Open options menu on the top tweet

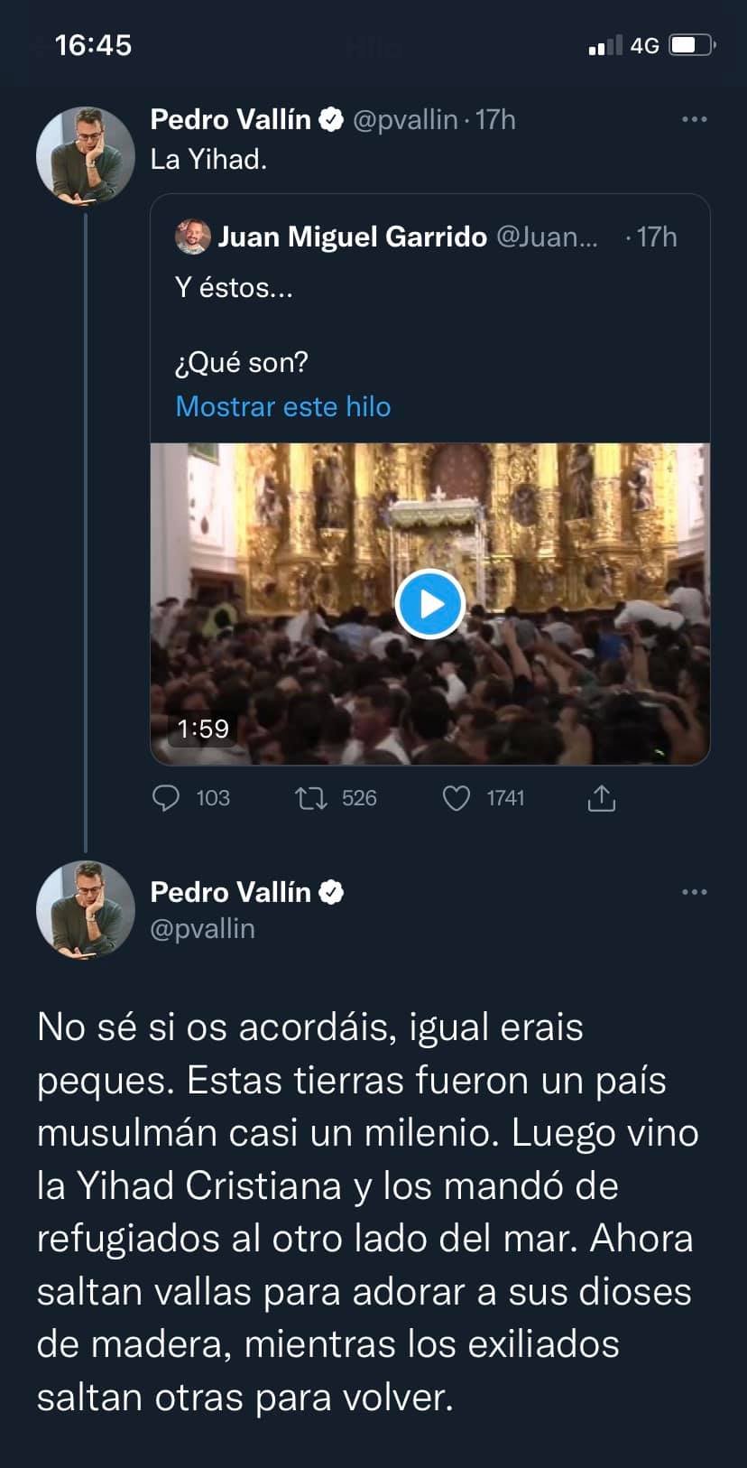click(x=694, y=118)
